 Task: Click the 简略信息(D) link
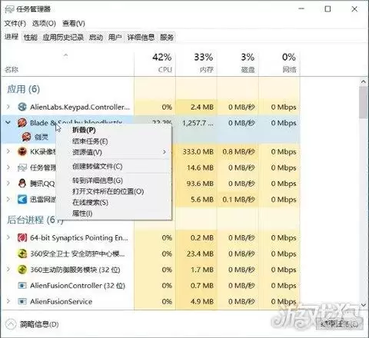pos(39,324)
